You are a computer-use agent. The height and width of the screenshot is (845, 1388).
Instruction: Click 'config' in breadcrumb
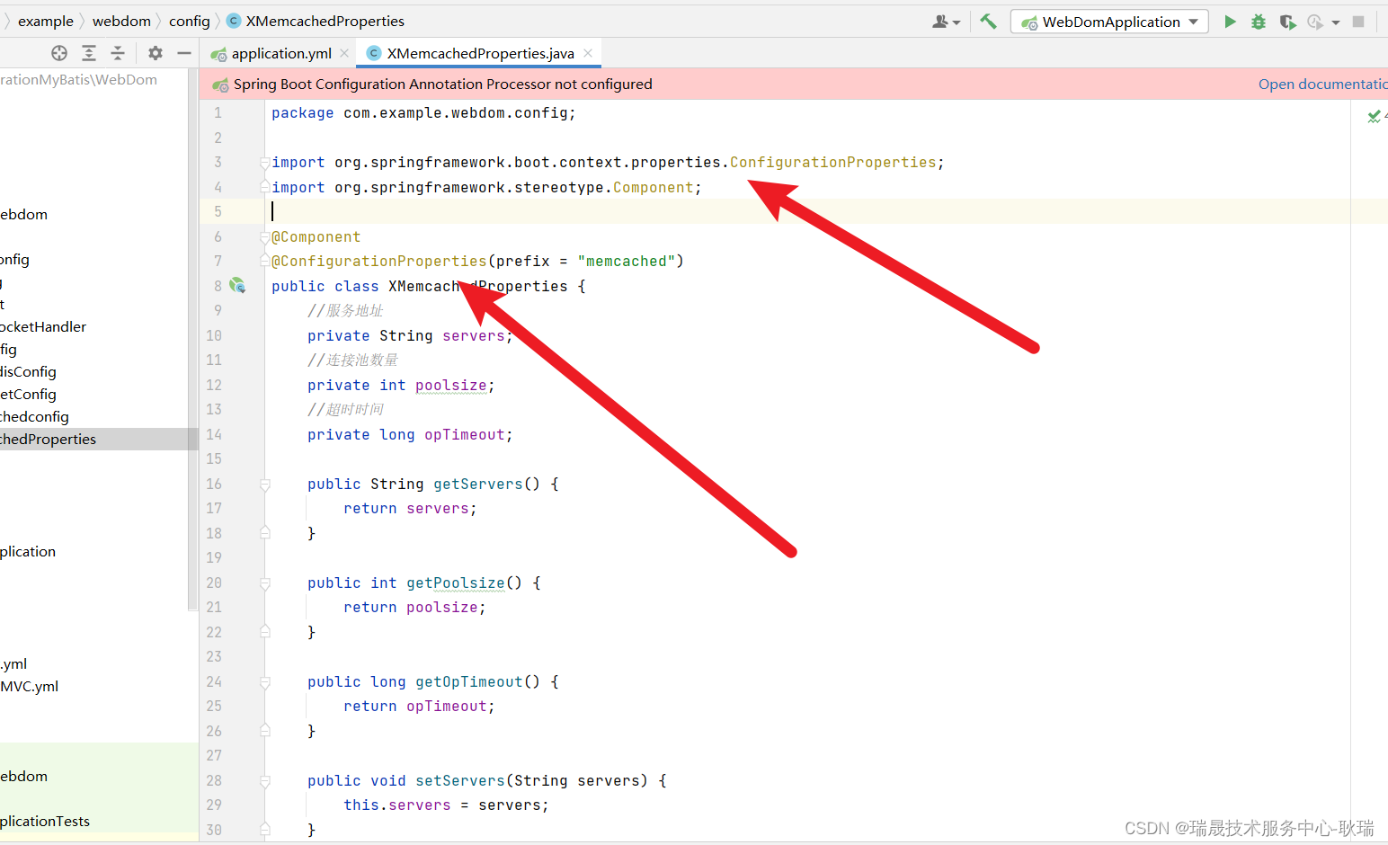click(x=190, y=21)
